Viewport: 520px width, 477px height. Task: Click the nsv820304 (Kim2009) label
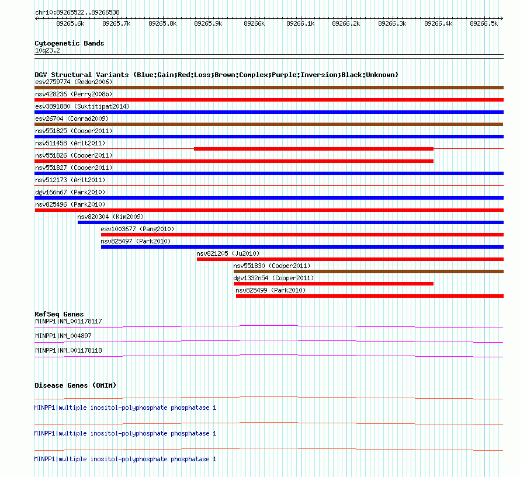(110, 217)
